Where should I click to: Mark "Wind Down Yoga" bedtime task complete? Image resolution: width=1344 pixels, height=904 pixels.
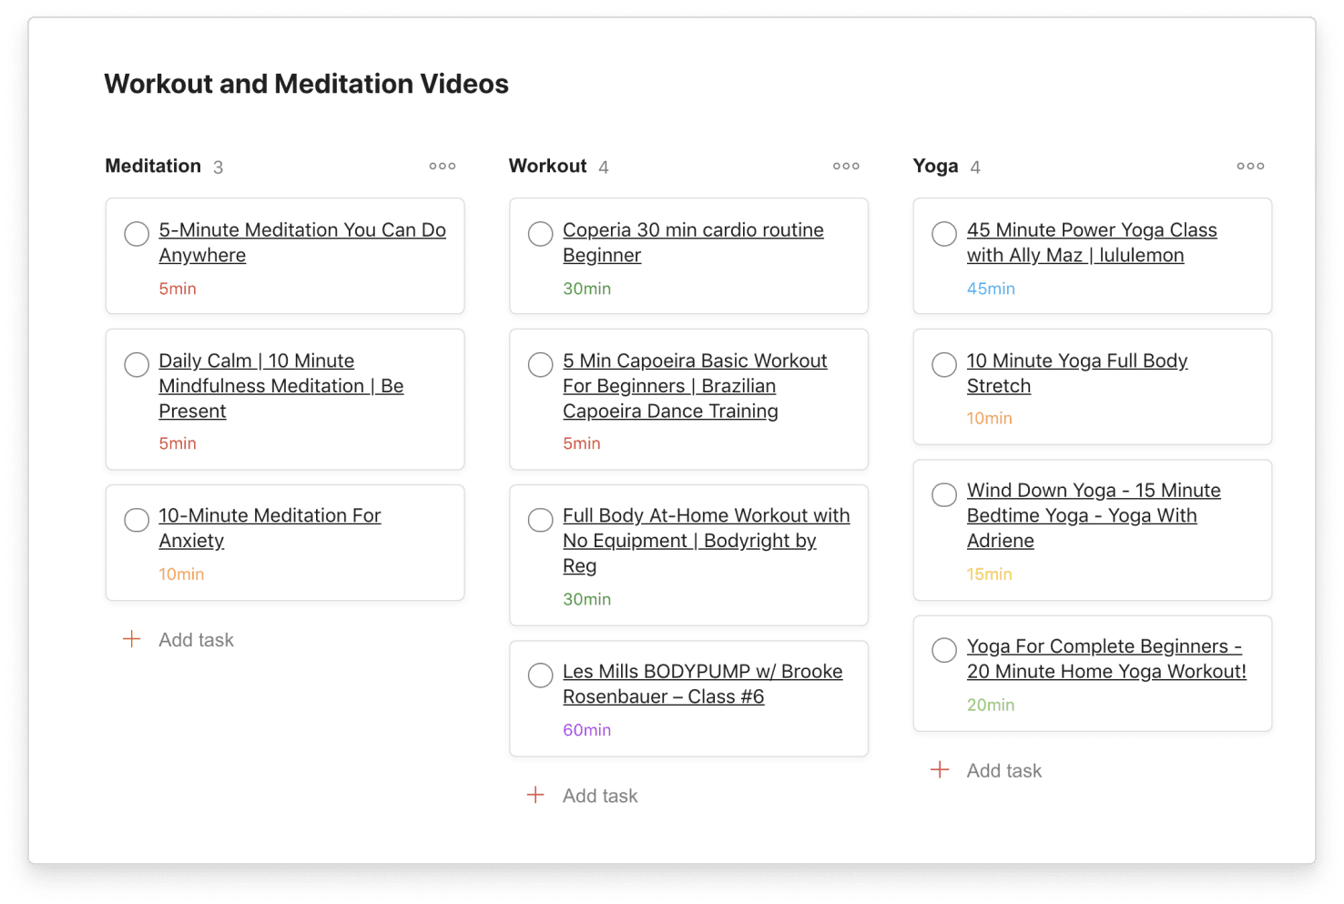tap(944, 494)
